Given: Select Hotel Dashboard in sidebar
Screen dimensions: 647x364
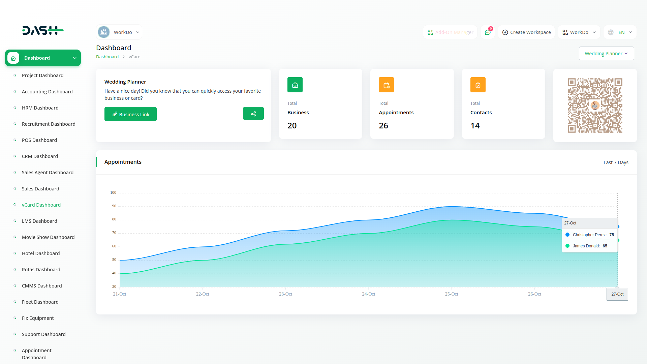Looking at the screenshot, I should coord(41,253).
